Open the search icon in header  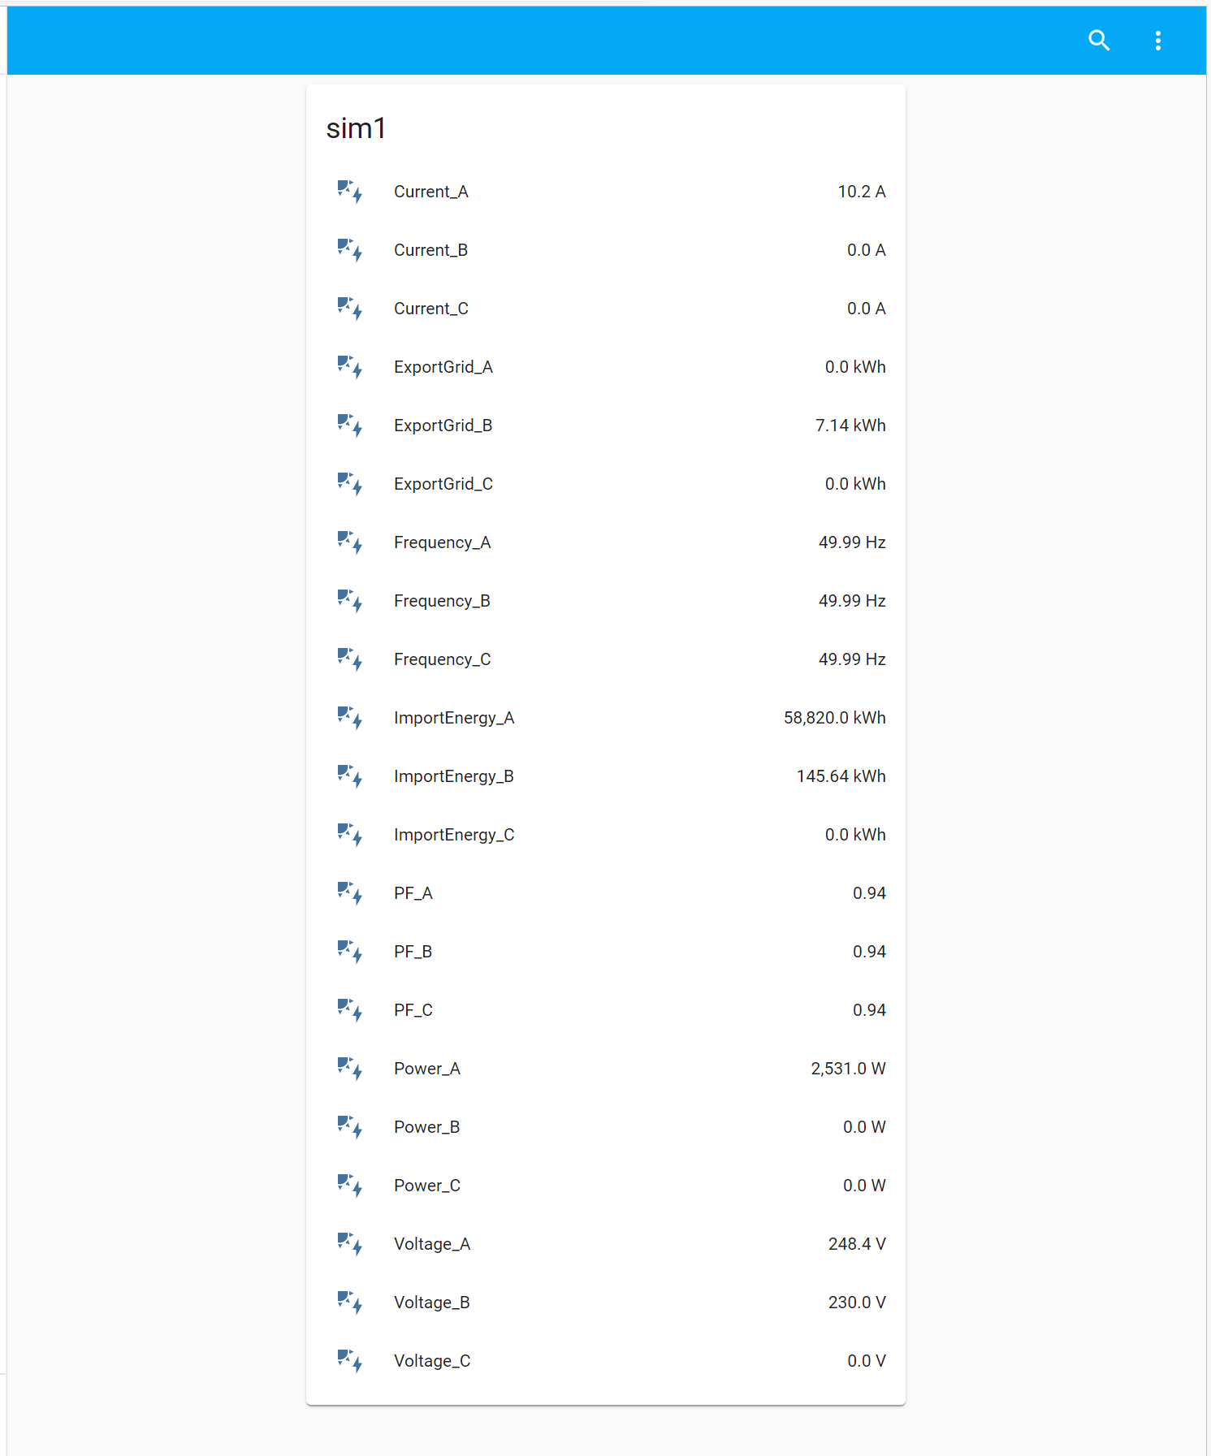[1099, 41]
